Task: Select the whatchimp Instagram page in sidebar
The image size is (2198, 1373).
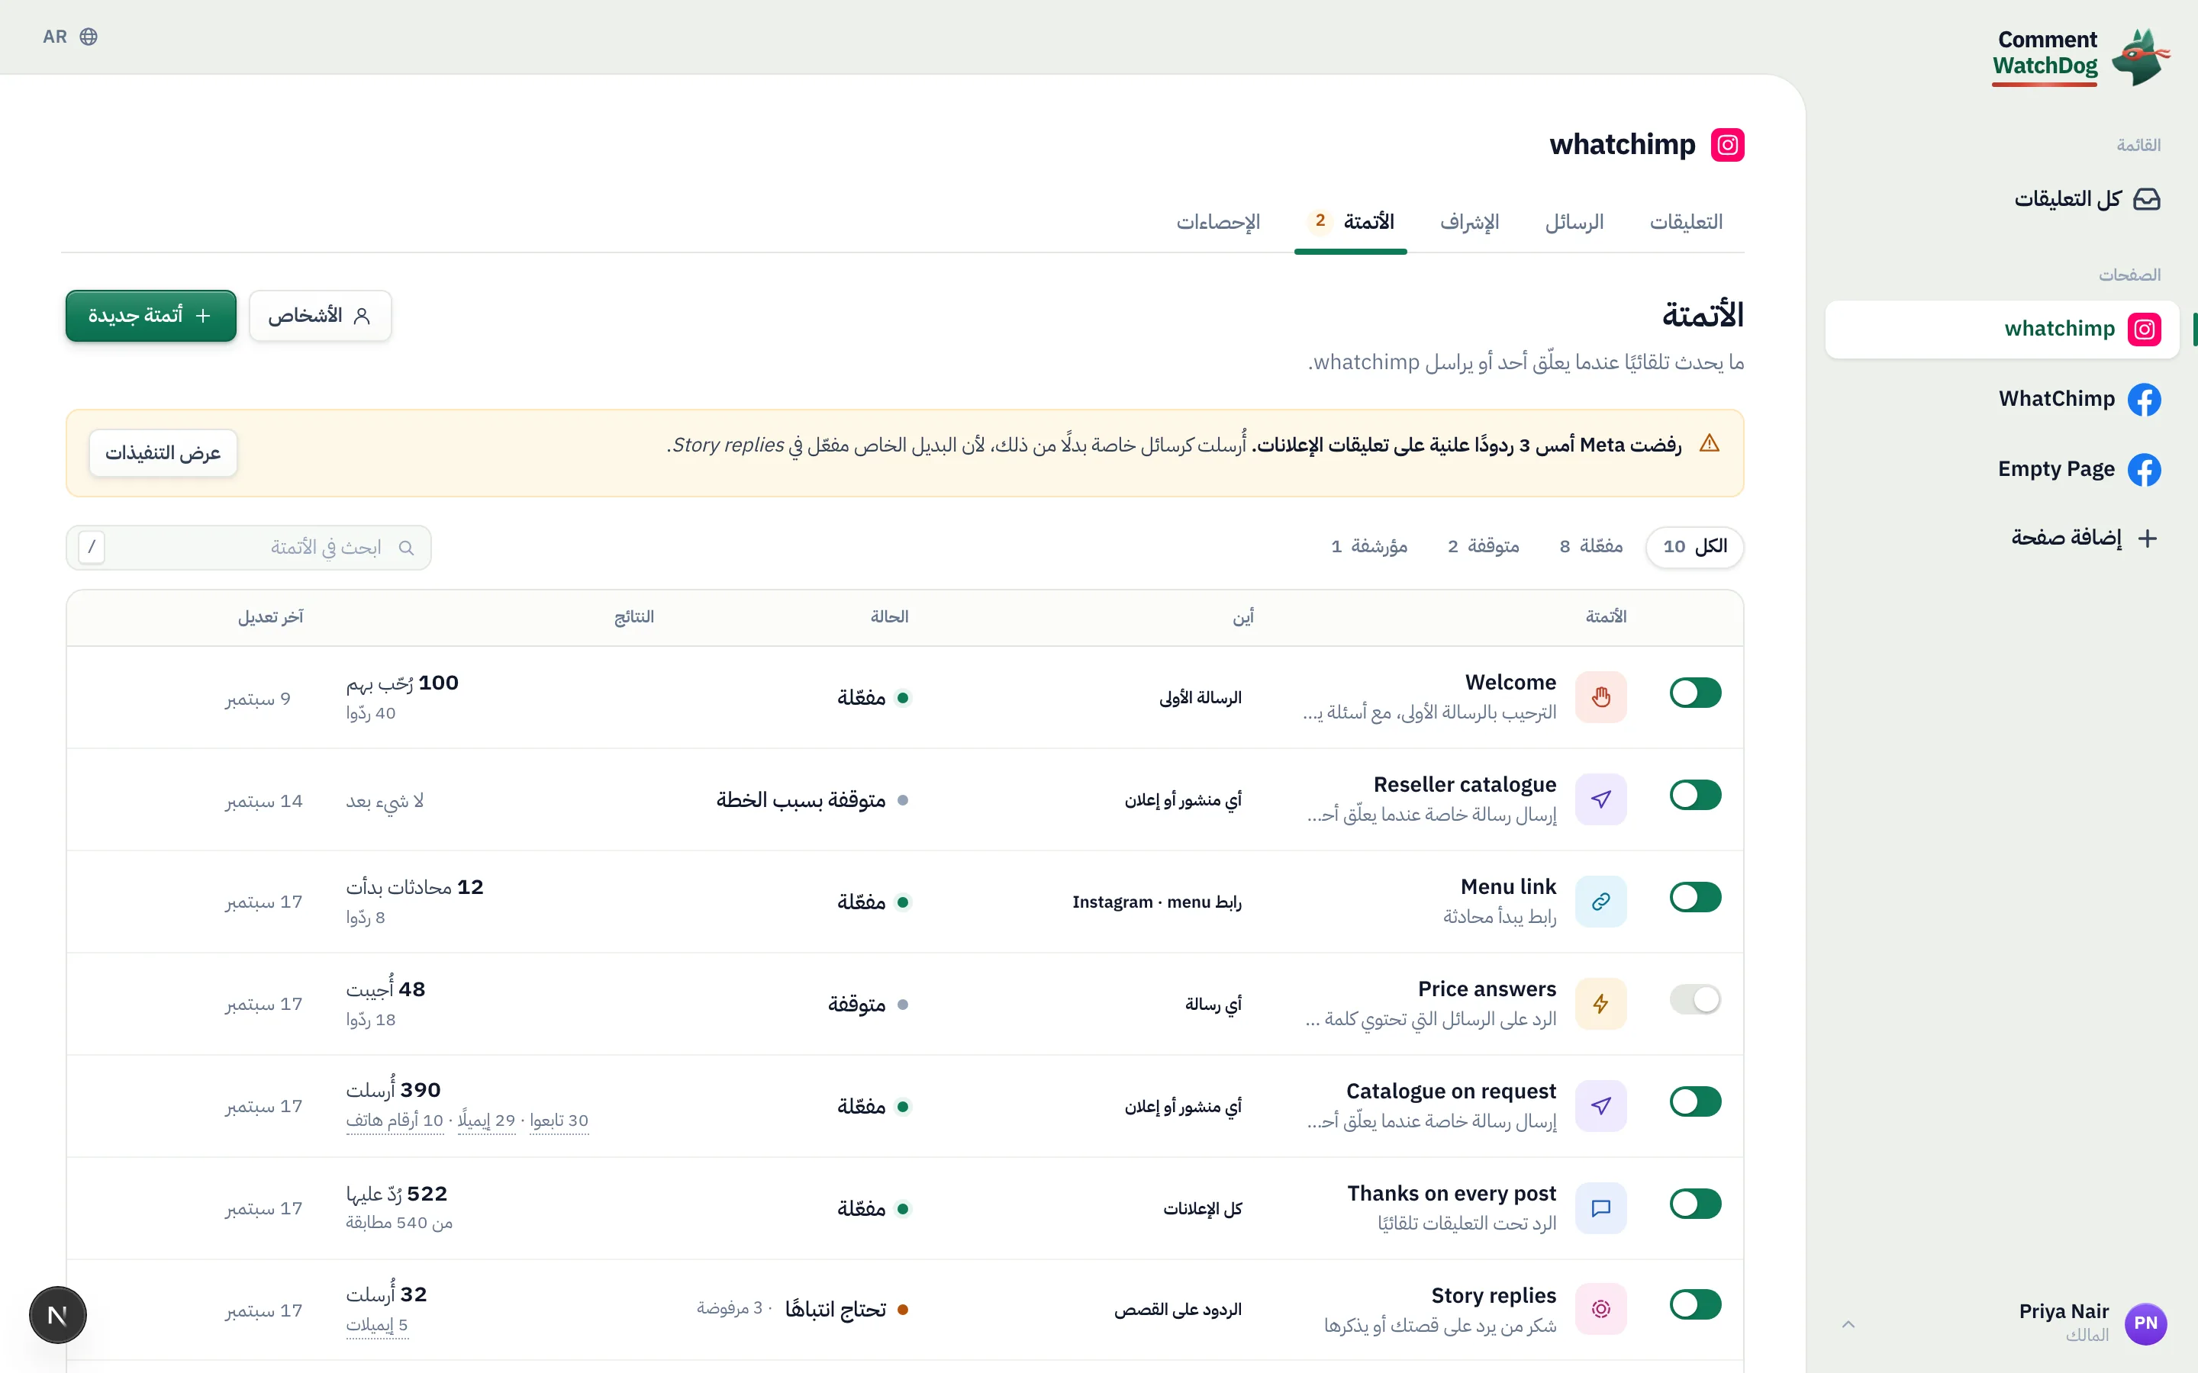Action: click(2001, 329)
